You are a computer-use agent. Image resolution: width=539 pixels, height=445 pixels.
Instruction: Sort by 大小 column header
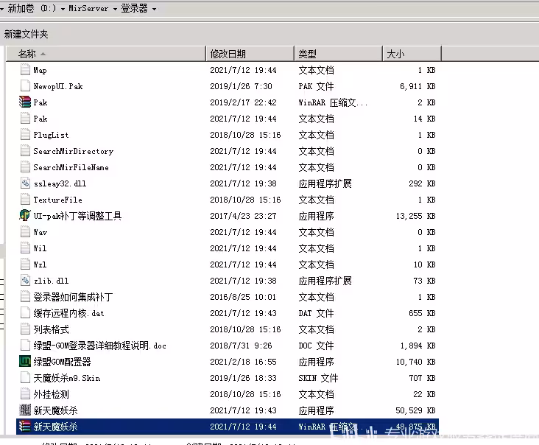coord(412,54)
